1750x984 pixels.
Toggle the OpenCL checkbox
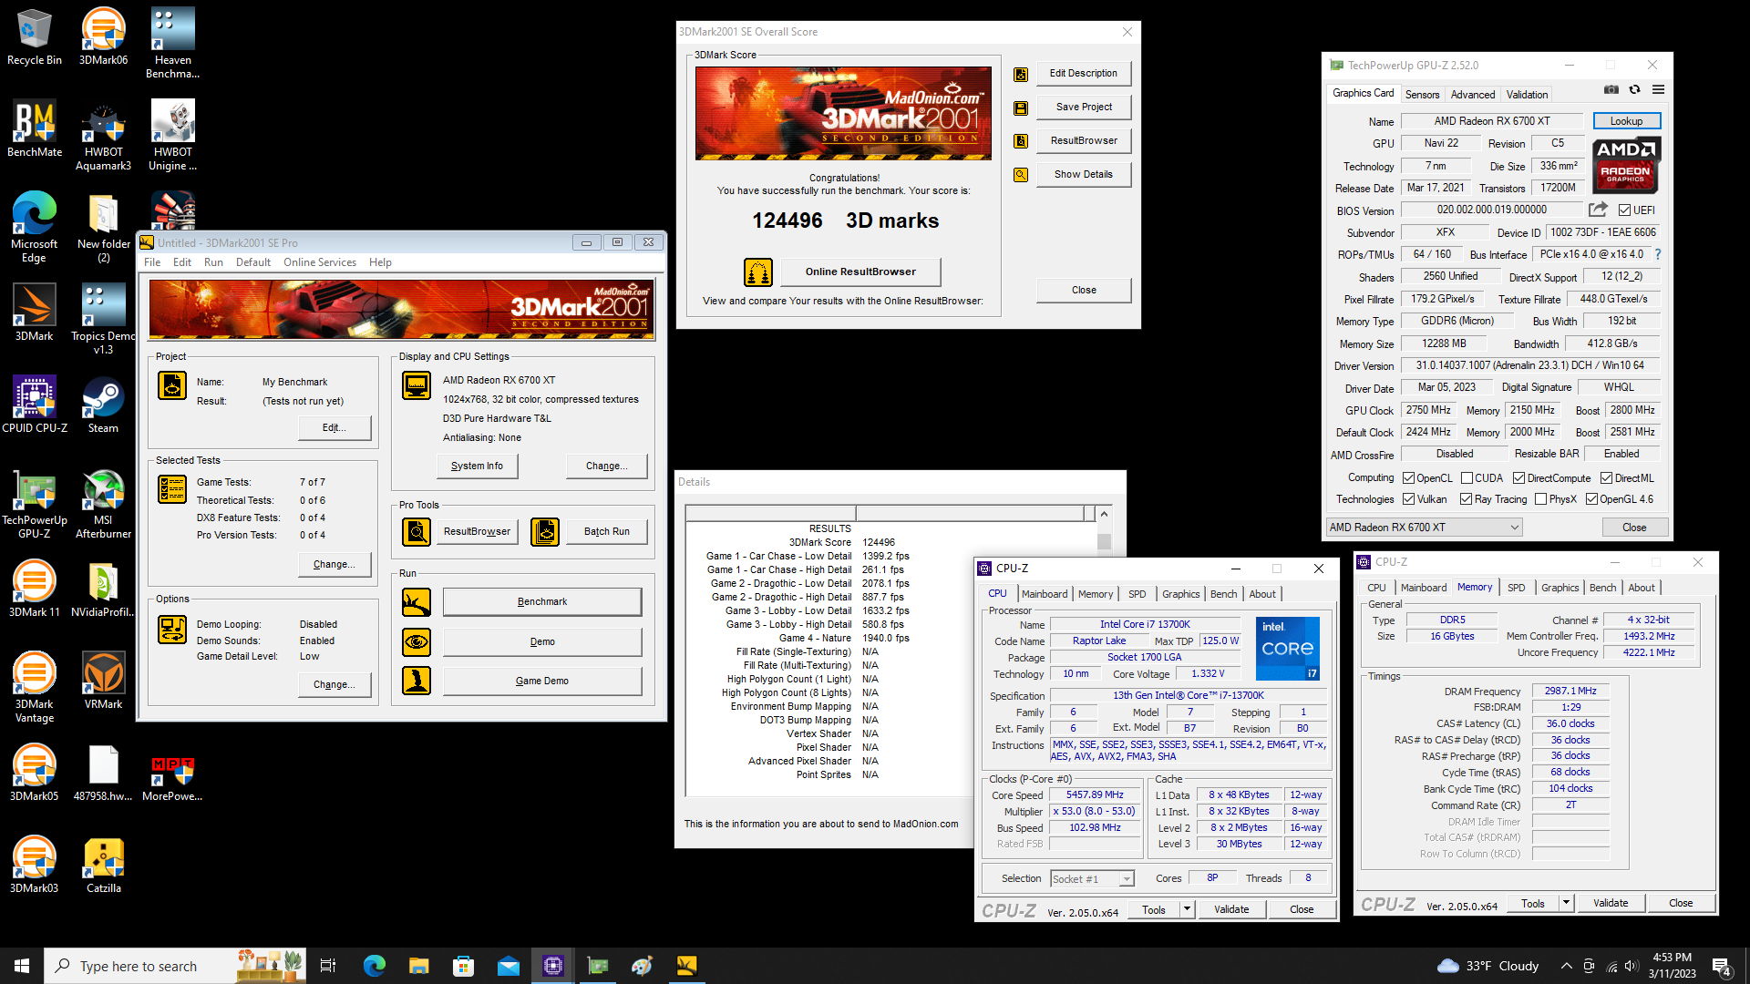point(1408,478)
